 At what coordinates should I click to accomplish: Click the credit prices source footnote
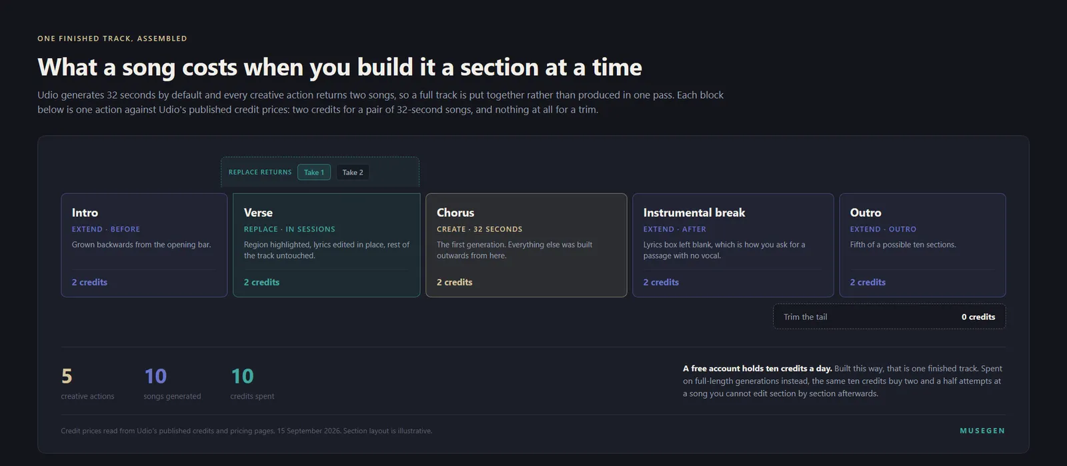(247, 431)
